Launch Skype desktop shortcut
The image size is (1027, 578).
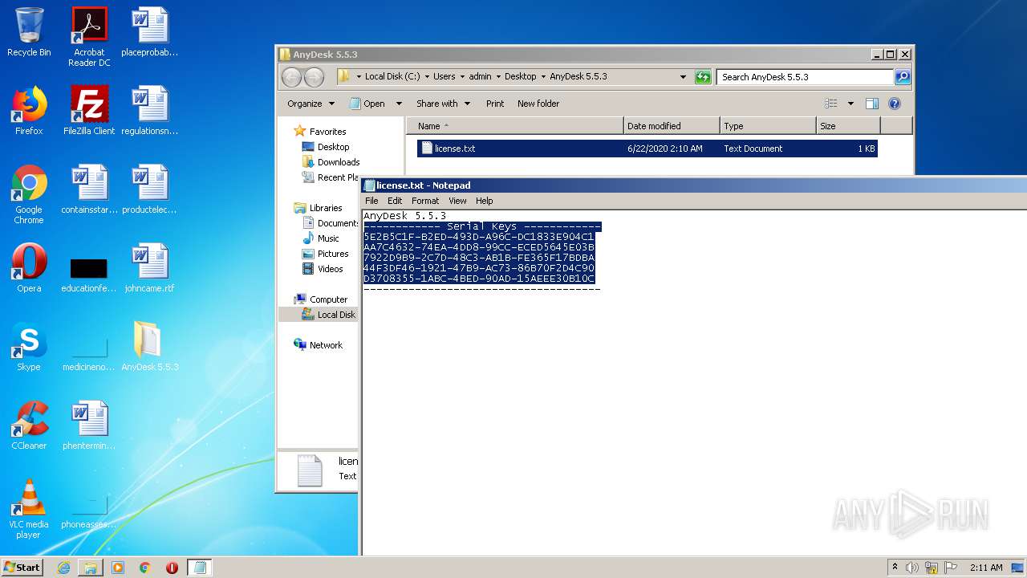coord(29,347)
